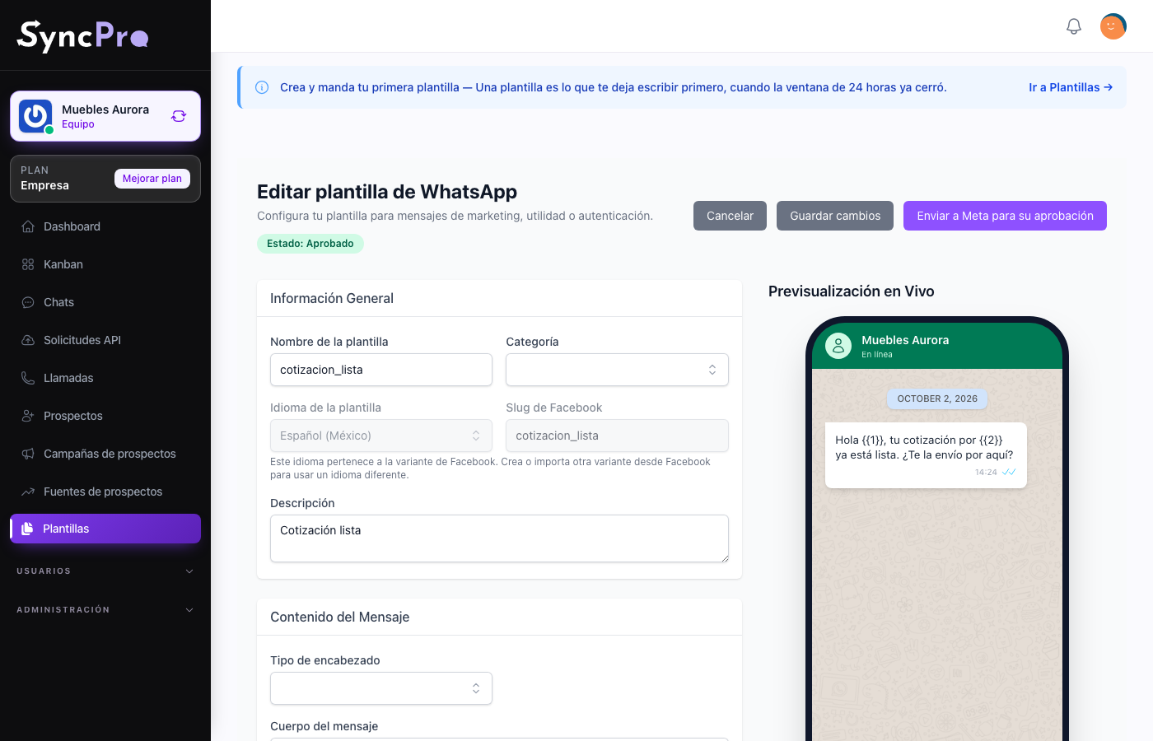
Task: Click Guardar cambios
Action: click(x=835, y=216)
